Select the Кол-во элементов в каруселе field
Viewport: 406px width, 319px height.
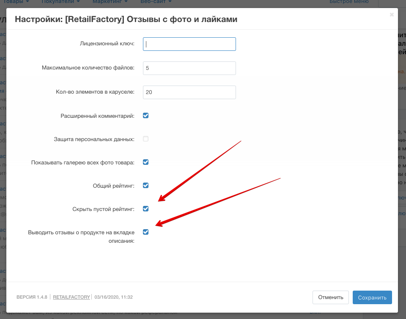pos(189,92)
